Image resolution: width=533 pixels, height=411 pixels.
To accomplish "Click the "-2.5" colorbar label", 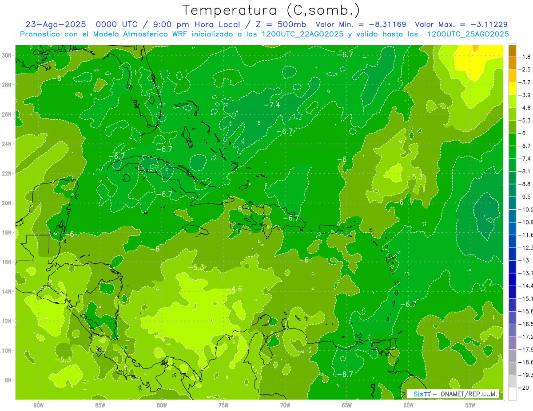I will [525, 70].
